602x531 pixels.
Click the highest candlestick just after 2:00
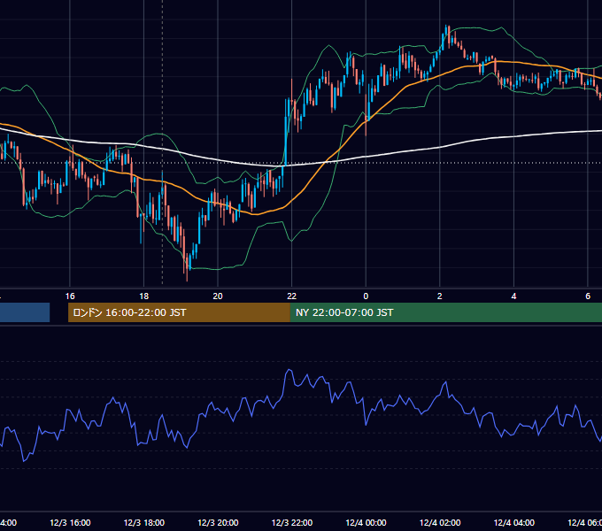pyautogui.click(x=446, y=33)
